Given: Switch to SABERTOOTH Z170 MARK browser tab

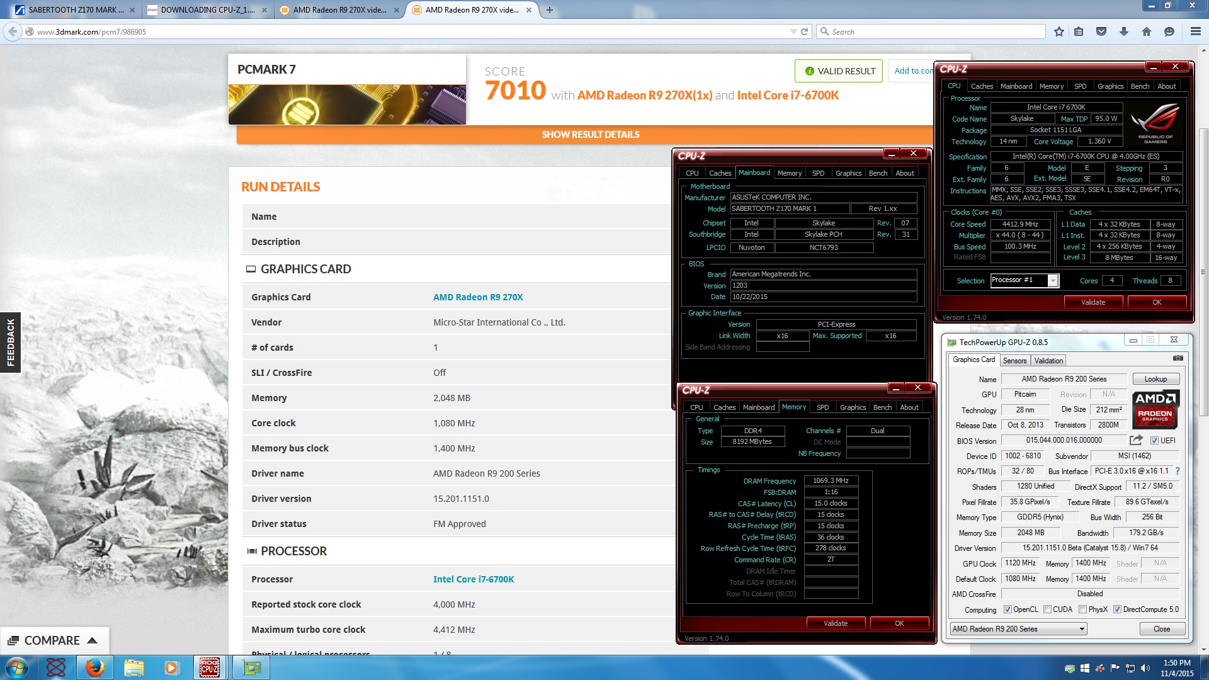Looking at the screenshot, I should coord(76,10).
